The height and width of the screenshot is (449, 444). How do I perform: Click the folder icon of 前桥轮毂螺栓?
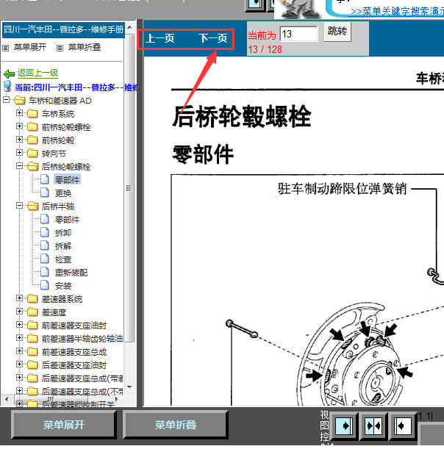pos(32,127)
